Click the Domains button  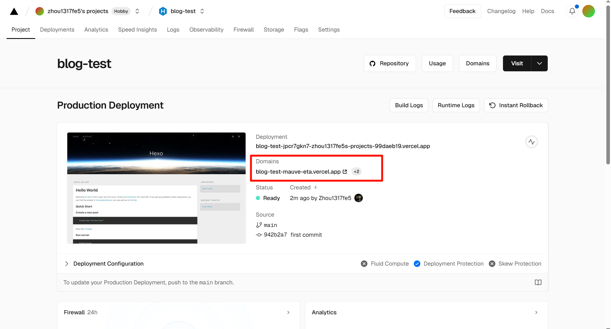click(478, 63)
